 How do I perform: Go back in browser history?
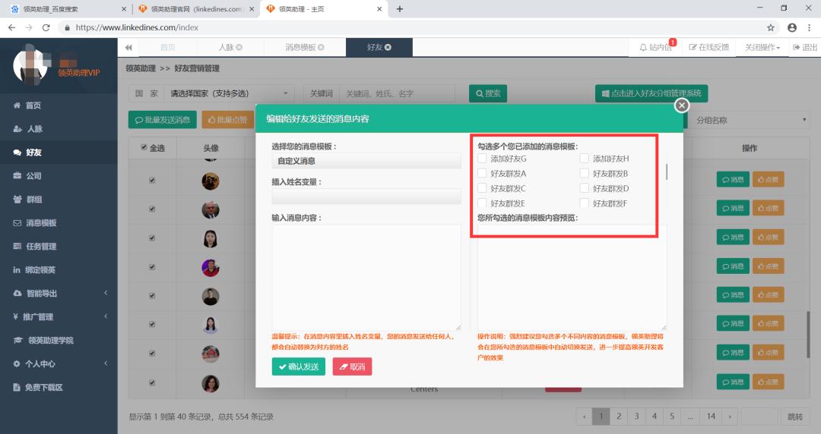[x=11, y=28]
